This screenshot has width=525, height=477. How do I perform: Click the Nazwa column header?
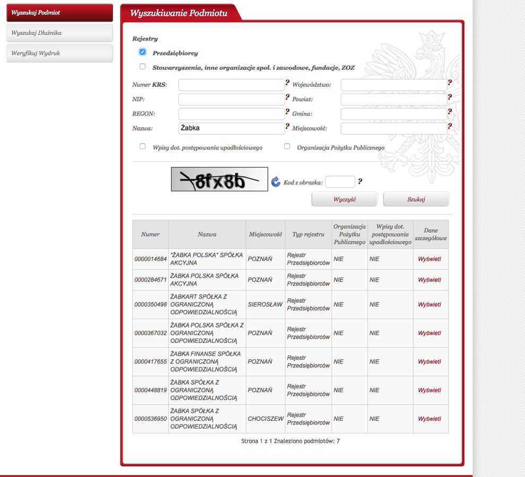207,234
